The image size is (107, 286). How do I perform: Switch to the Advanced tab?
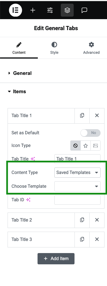click(x=91, y=48)
